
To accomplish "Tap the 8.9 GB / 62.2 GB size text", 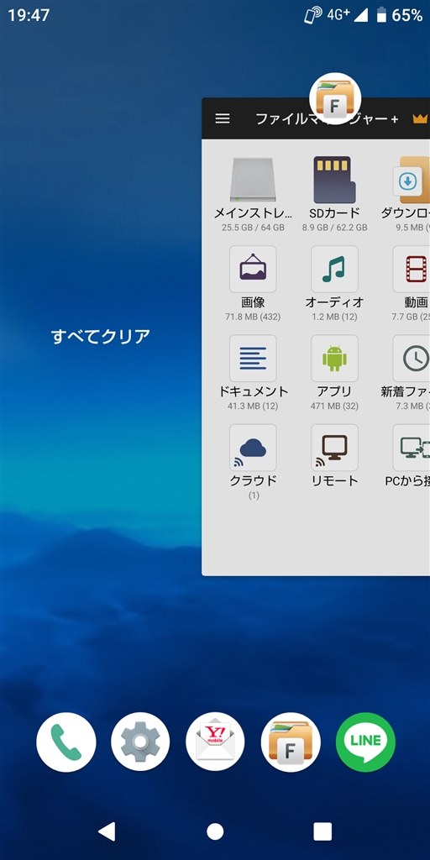I will (334, 228).
